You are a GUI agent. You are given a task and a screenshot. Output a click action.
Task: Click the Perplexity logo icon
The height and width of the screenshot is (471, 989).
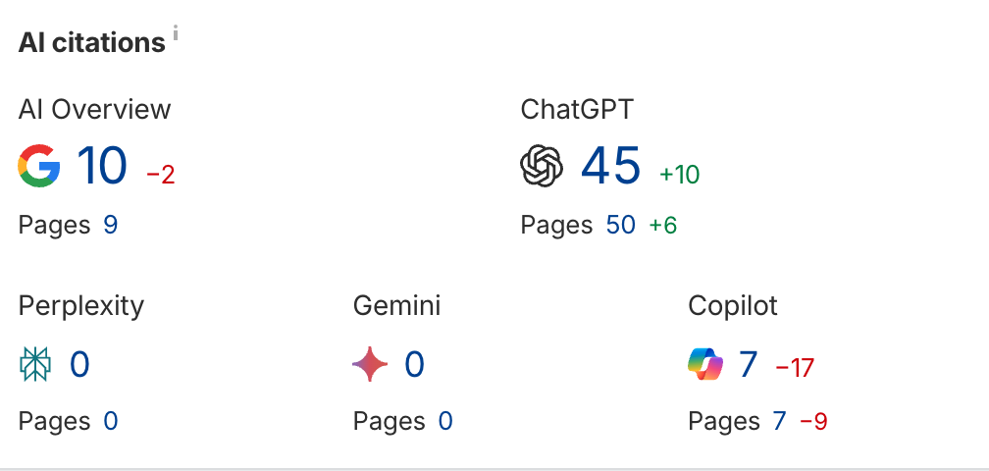(x=35, y=365)
